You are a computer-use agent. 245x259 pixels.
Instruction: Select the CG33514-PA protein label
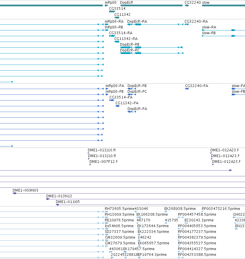(121, 97)
